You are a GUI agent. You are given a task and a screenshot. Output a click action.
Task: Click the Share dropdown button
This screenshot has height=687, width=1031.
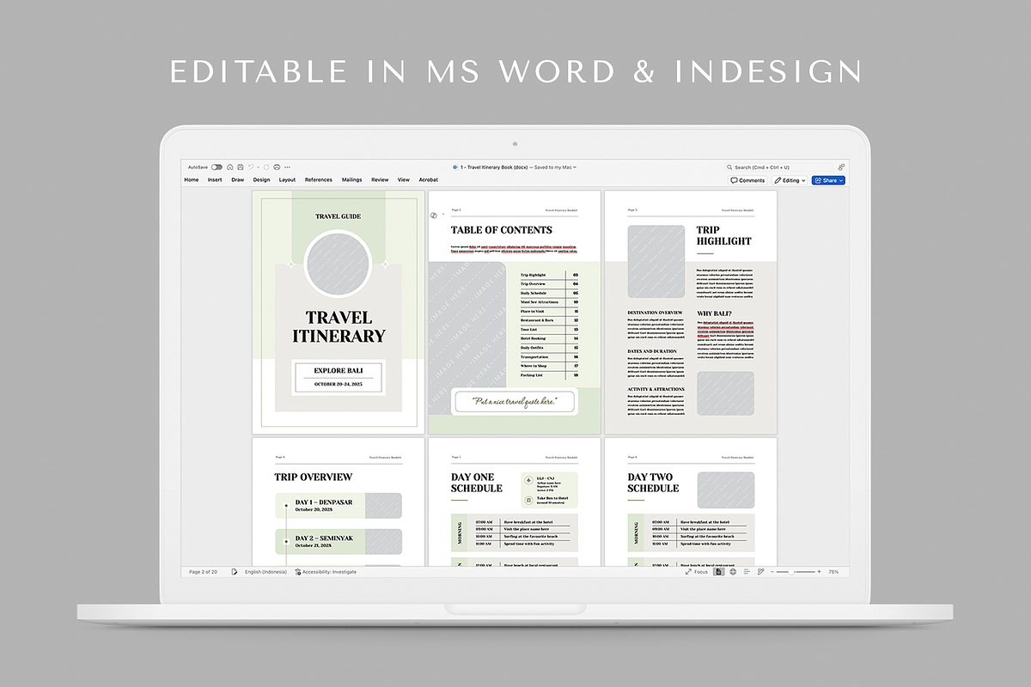tap(829, 180)
